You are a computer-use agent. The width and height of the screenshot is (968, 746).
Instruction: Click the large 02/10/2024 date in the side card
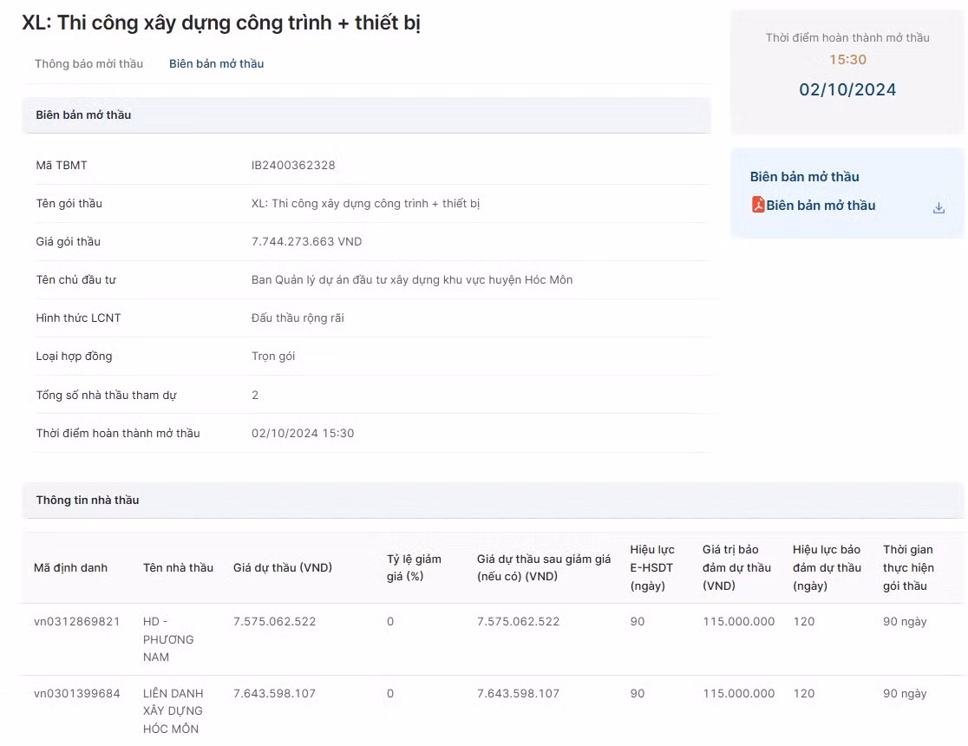click(x=847, y=89)
